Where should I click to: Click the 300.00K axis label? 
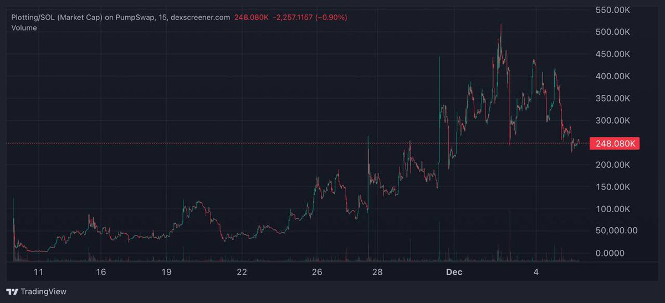tap(612, 120)
